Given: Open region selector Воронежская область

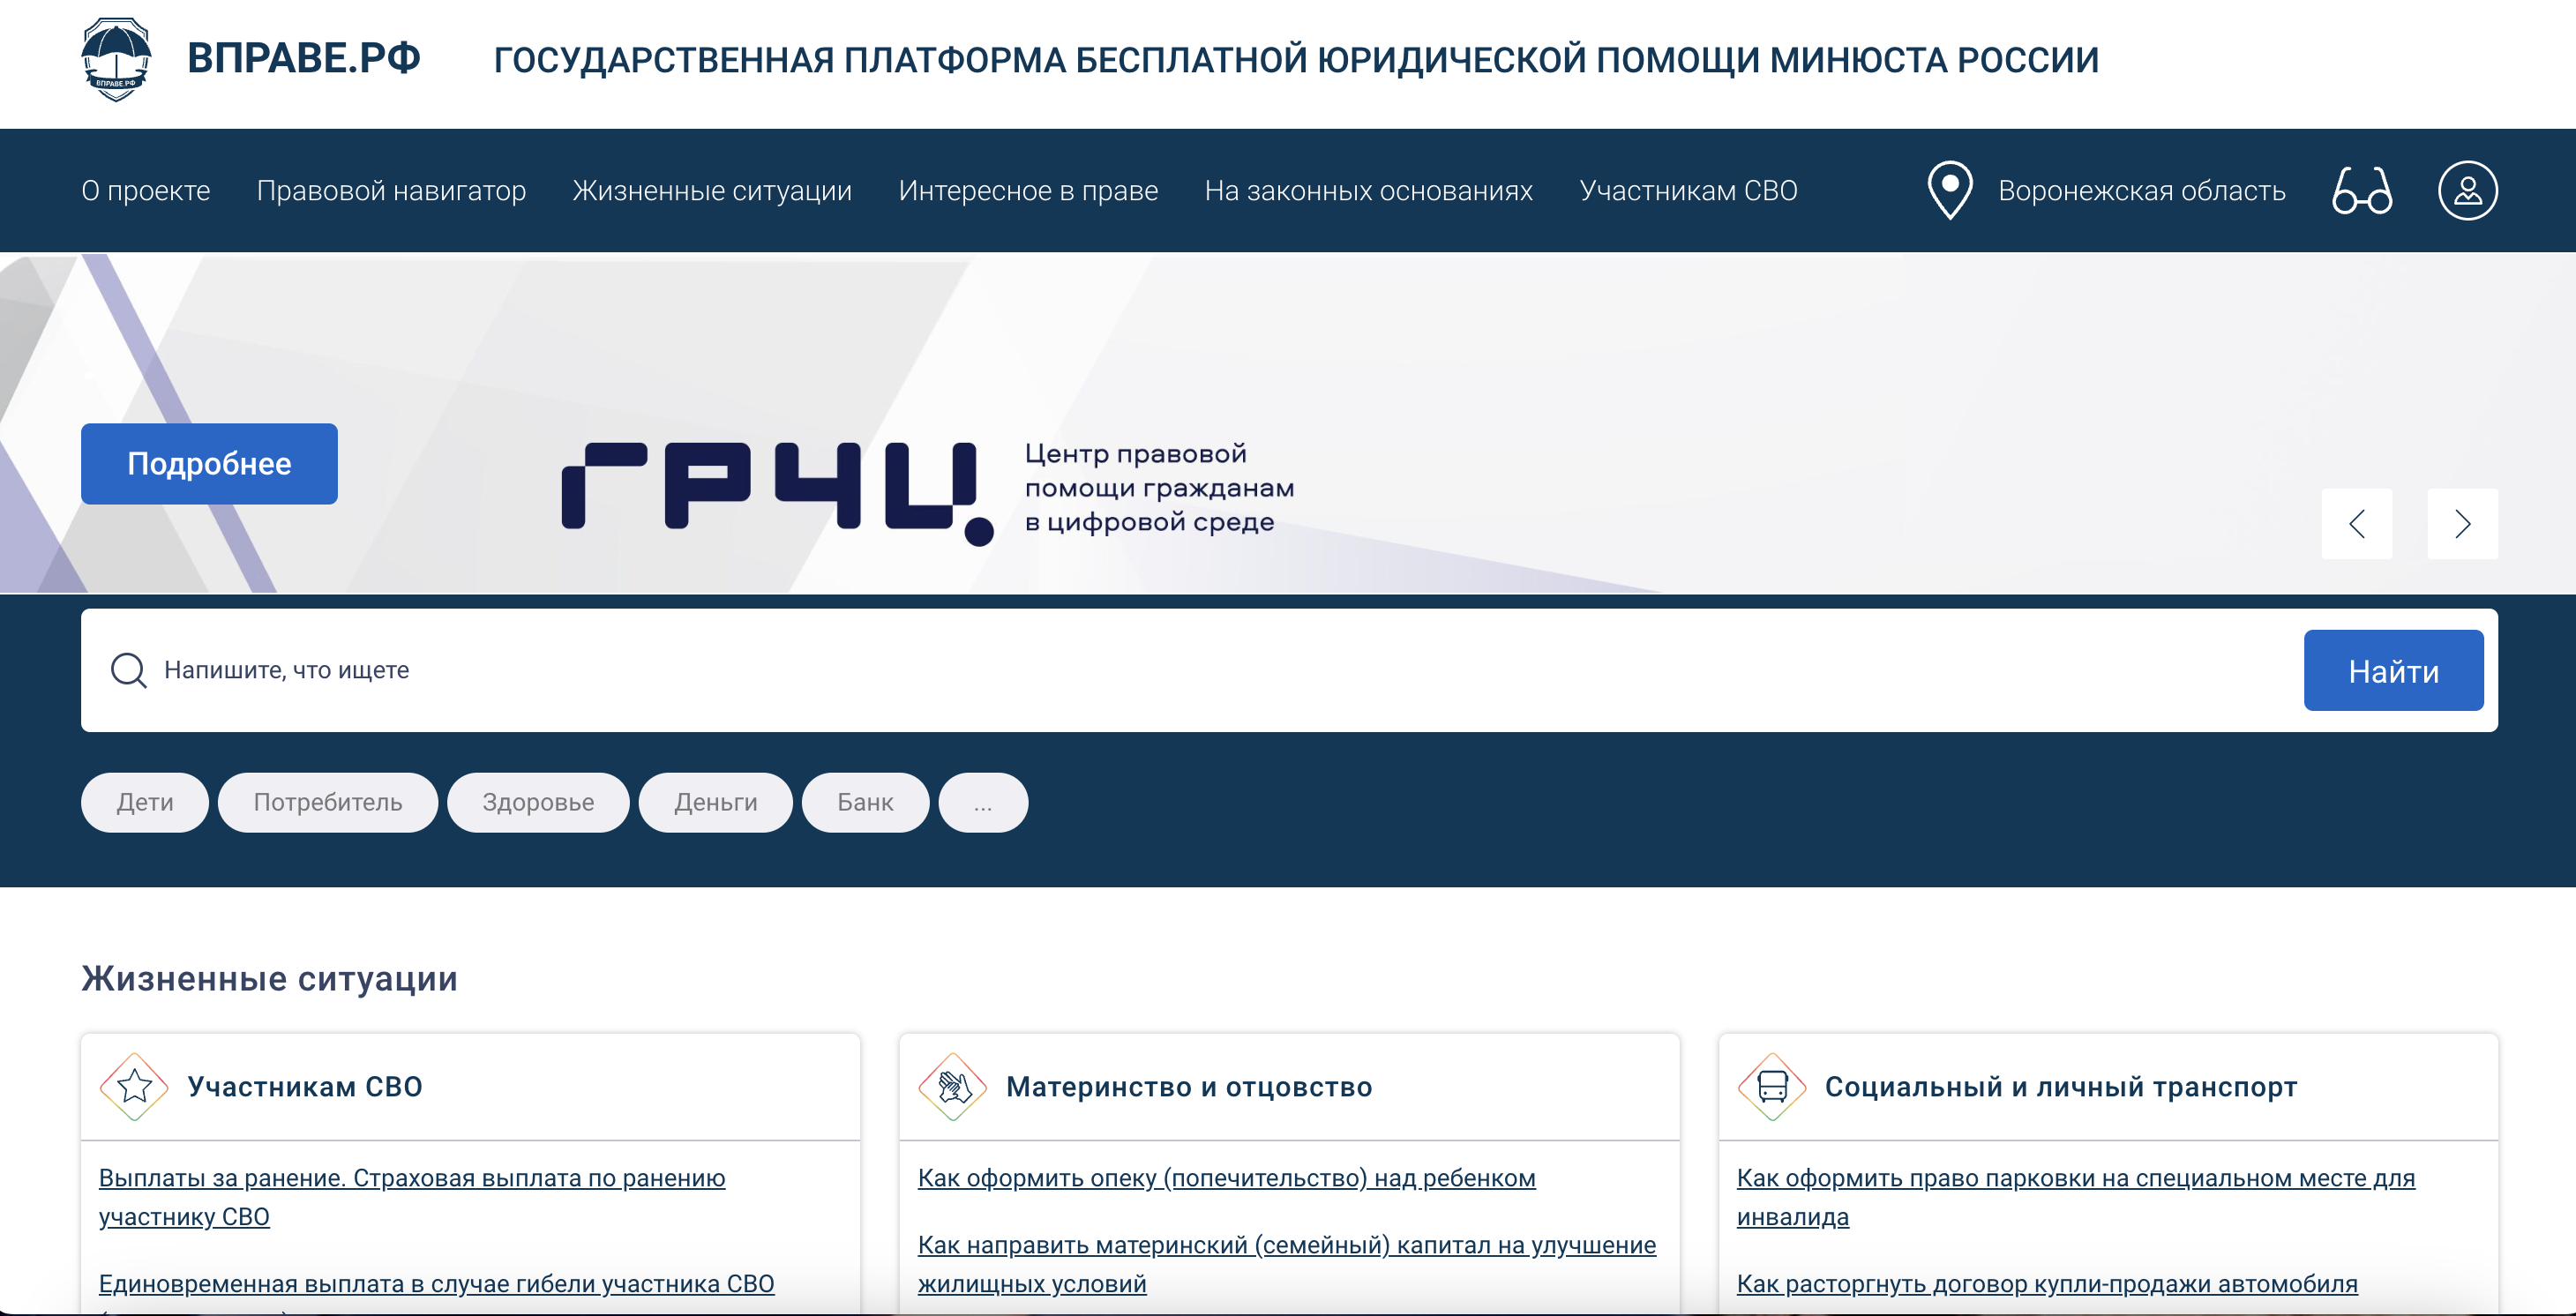Looking at the screenshot, I should 2141,190.
